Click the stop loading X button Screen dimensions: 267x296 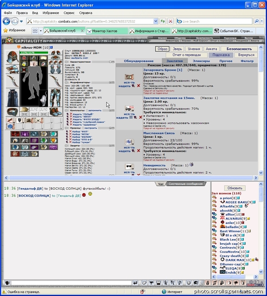click(x=170, y=21)
